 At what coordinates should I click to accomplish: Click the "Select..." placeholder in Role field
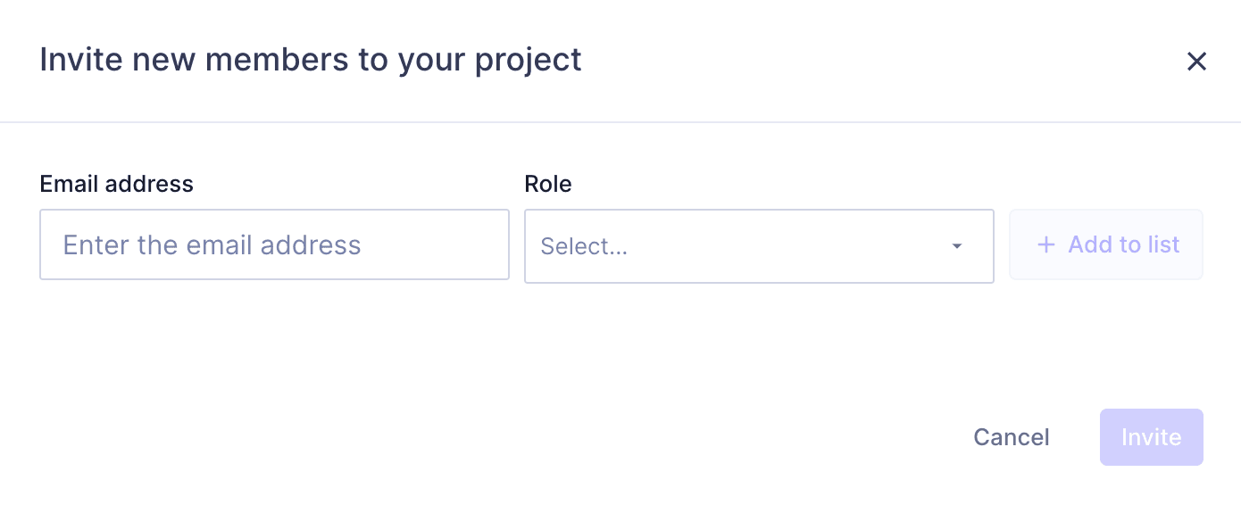coord(584,247)
